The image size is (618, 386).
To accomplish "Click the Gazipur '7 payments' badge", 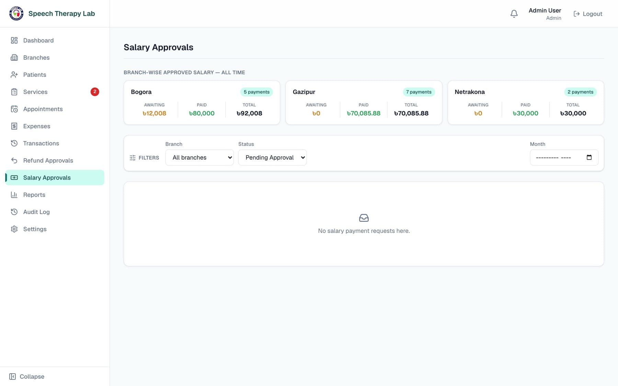I will [419, 92].
